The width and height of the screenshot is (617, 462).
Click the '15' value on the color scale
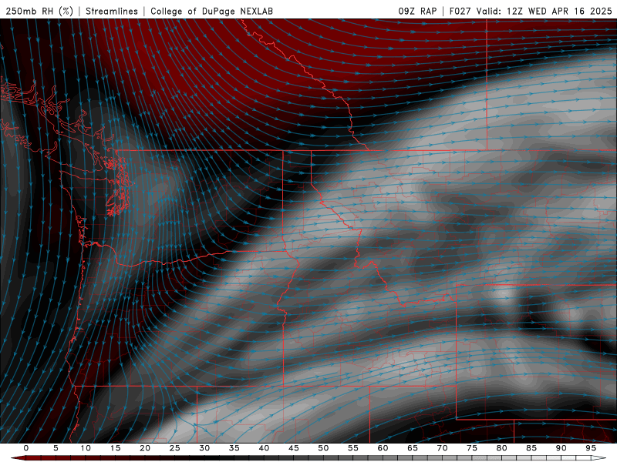[x=115, y=448]
